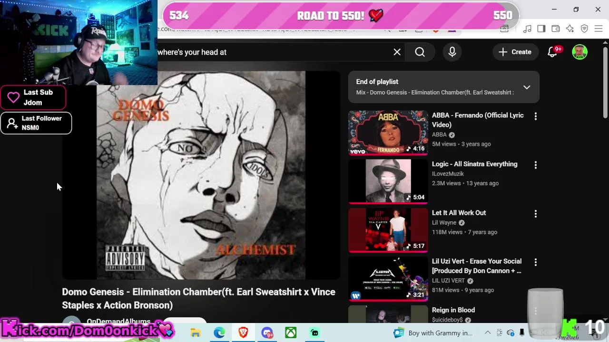Viewport: 609px width, 342px height.
Task: Click the 'Boy with Grammy in...' taskbar news widget
Action: (x=433, y=333)
